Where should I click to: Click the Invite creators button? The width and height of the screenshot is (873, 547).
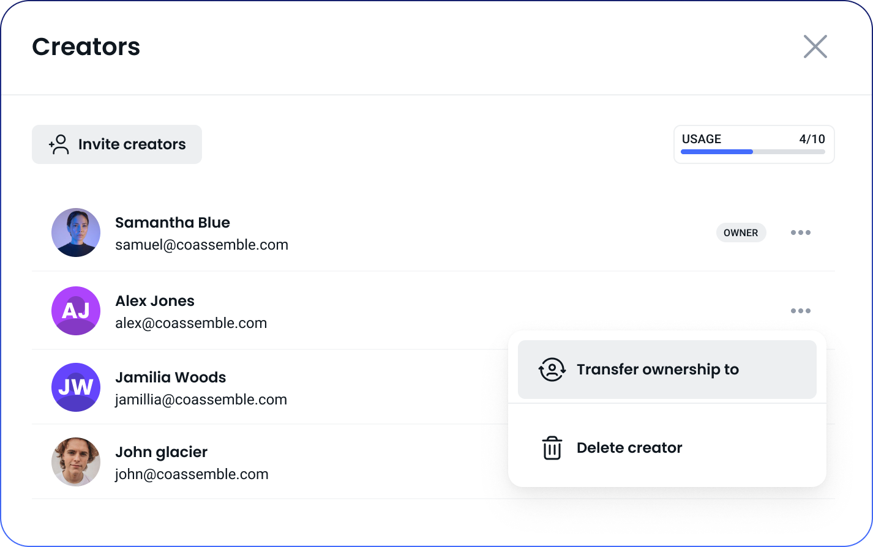[x=117, y=144]
